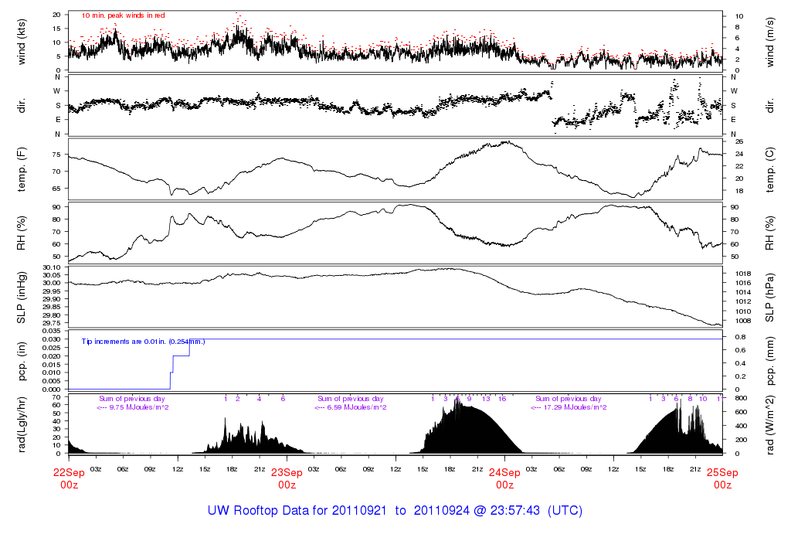Click the 'rad (W/m^2)' axis label

(770, 425)
